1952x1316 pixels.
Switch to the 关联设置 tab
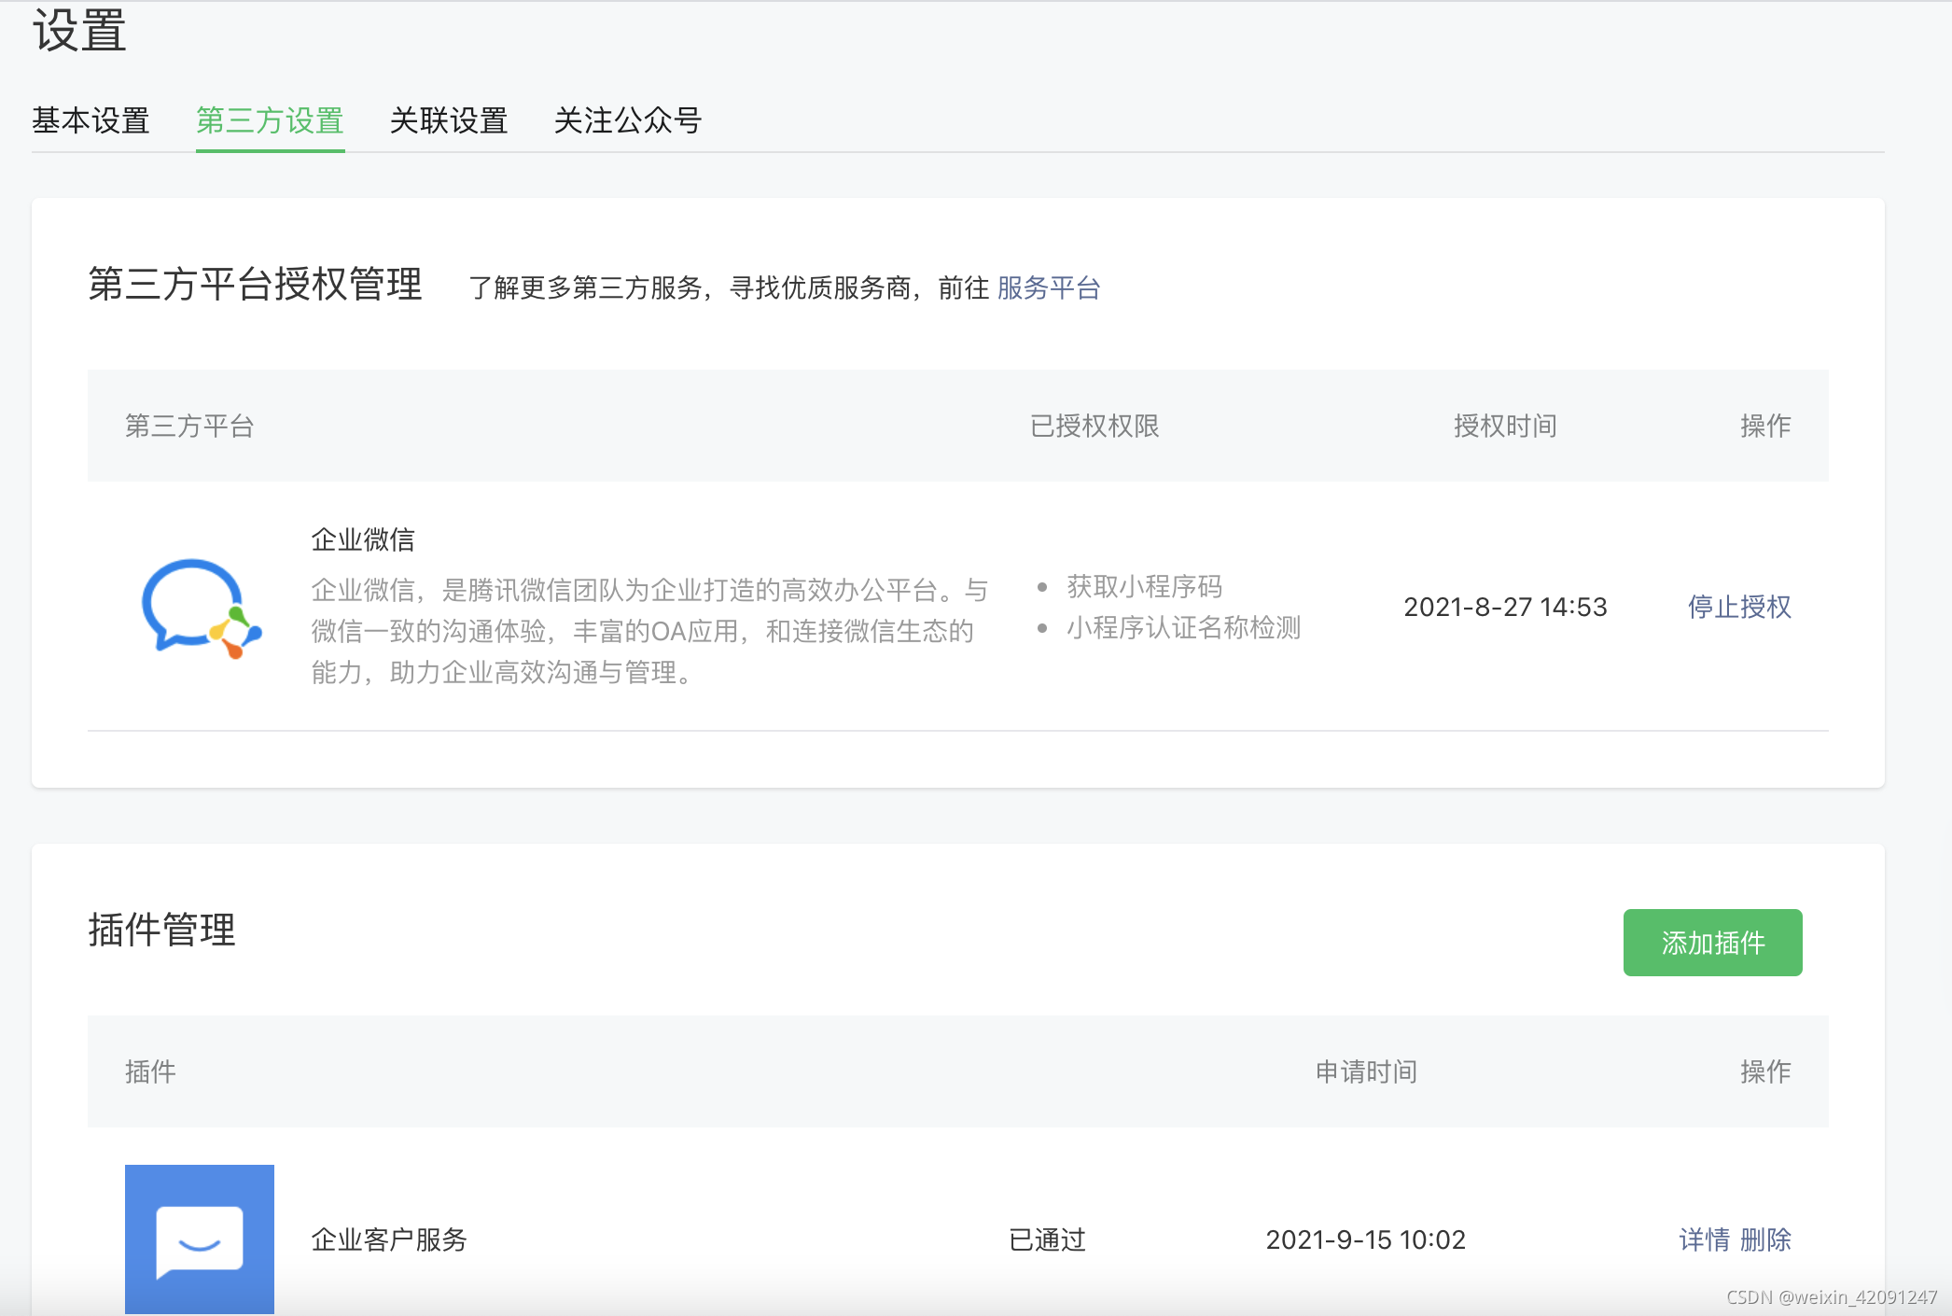tap(448, 120)
